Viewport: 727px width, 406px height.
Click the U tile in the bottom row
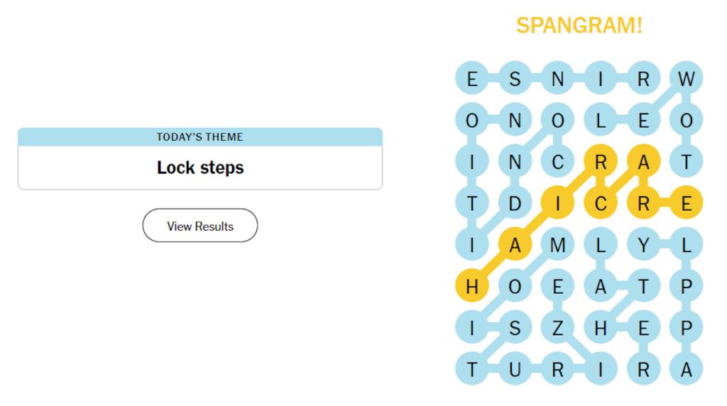point(515,369)
